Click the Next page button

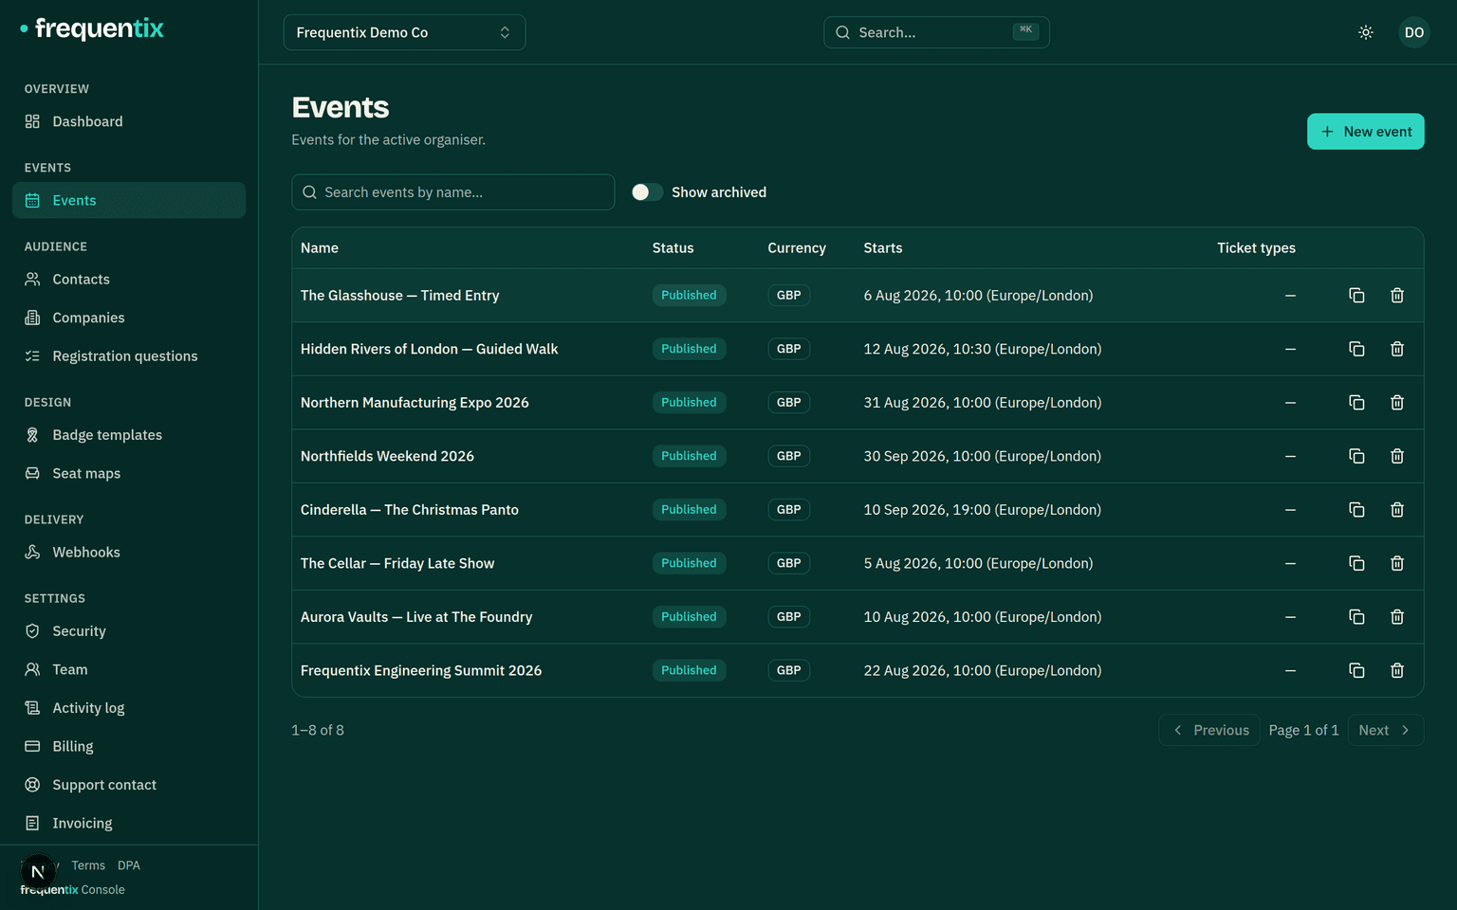(1385, 730)
